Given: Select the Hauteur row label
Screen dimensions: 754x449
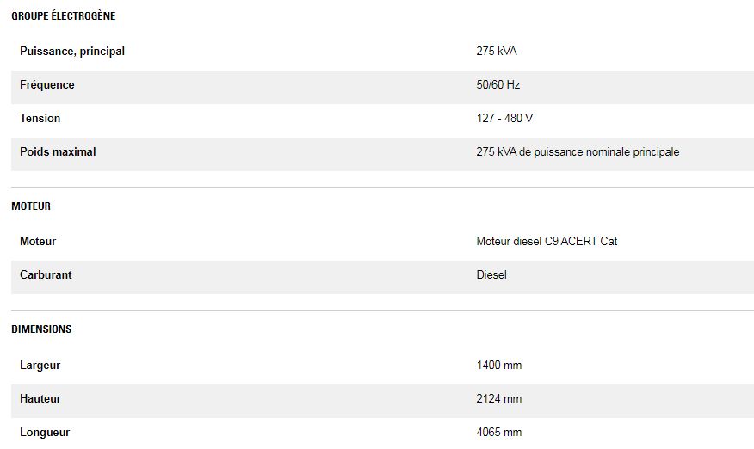Looking at the screenshot, I should pyautogui.click(x=40, y=399).
